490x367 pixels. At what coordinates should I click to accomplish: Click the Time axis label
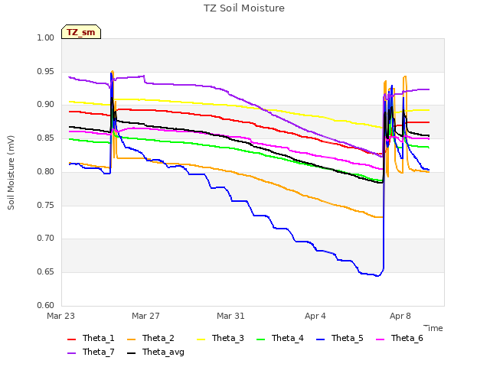click(x=433, y=328)
